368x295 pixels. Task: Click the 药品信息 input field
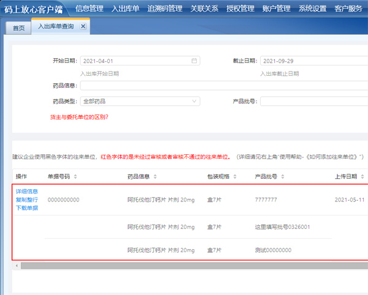point(221,86)
